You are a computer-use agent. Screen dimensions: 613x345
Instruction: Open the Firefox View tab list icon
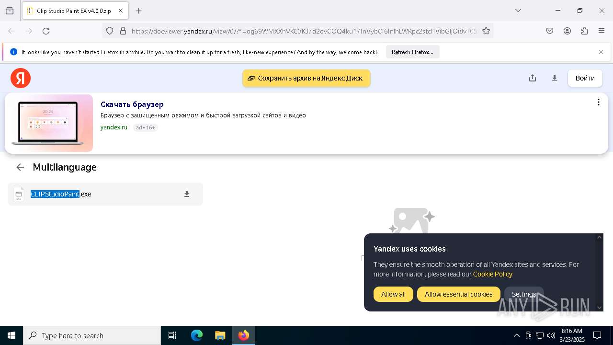[x=10, y=11]
